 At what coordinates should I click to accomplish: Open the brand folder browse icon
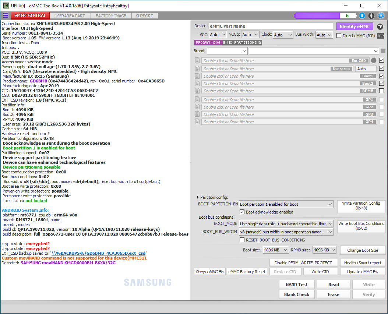pyautogui.click(x=383, y=51)
